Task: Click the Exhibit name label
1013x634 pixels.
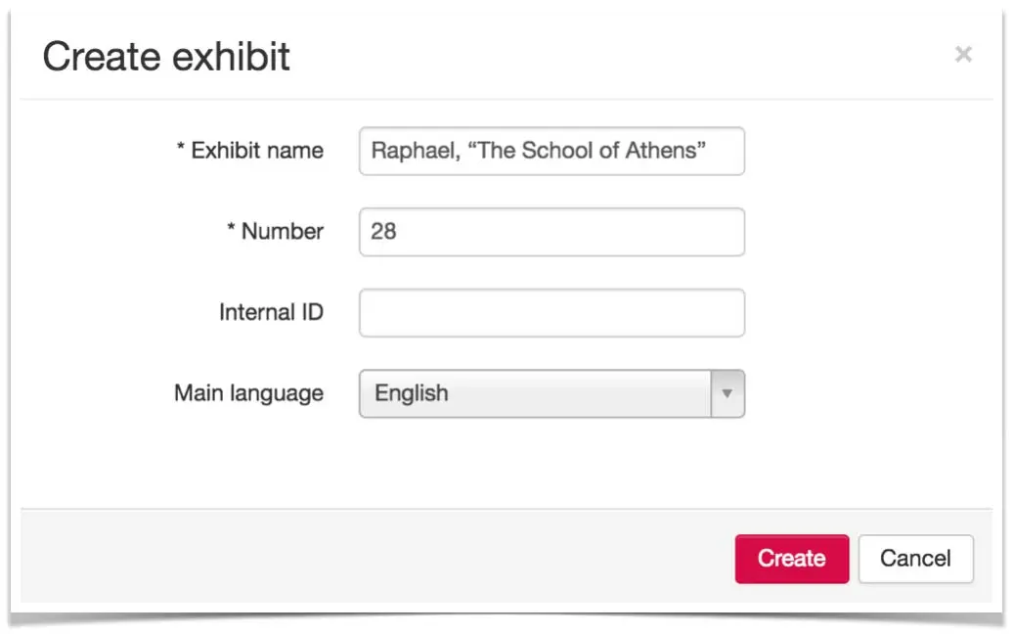Action: click(x=257, y=151)
